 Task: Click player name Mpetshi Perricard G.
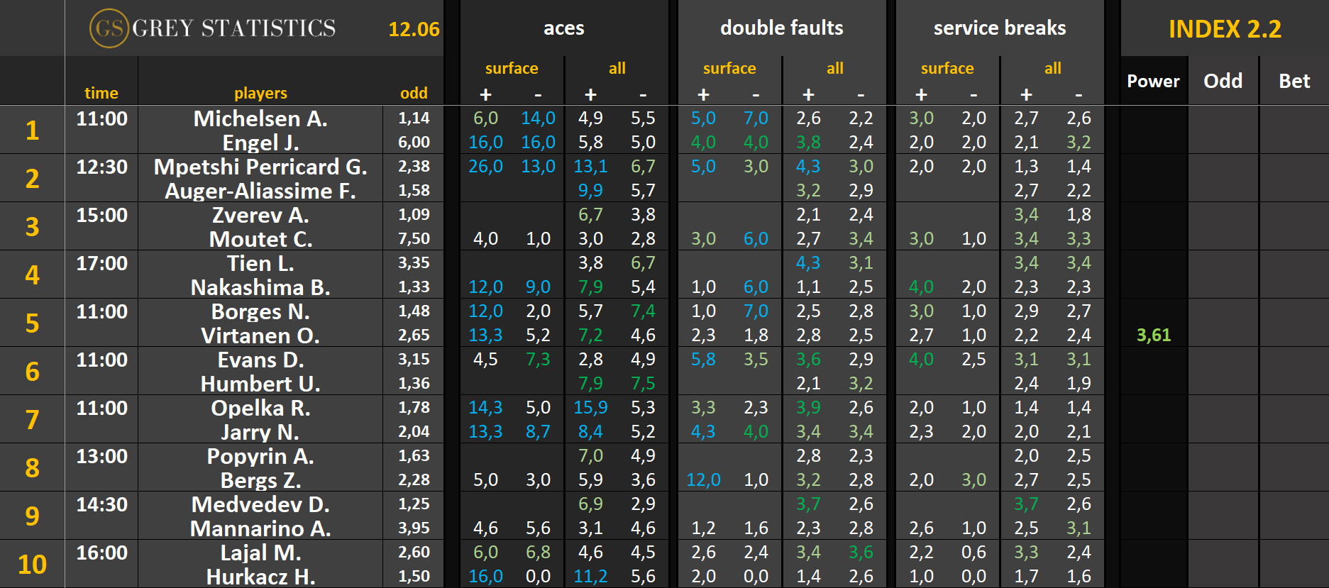pyautogui.click(x=260, y=167)
